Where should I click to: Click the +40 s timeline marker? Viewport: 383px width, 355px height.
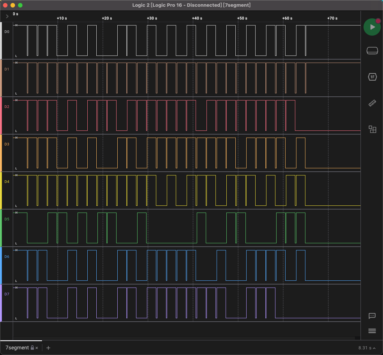(x=197, y=18)
